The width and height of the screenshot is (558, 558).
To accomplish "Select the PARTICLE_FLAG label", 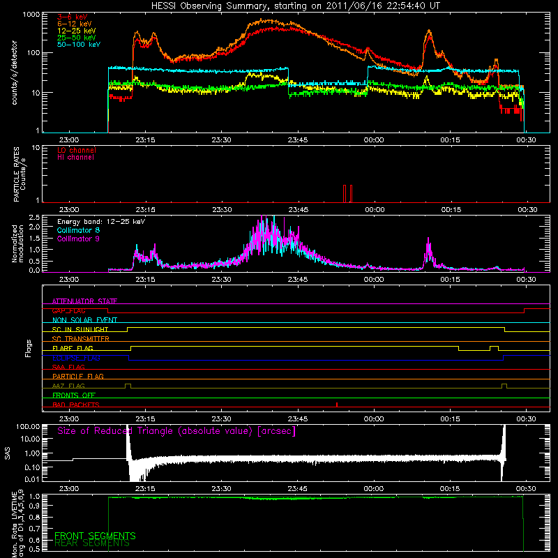I will click(x=78, y=377).
